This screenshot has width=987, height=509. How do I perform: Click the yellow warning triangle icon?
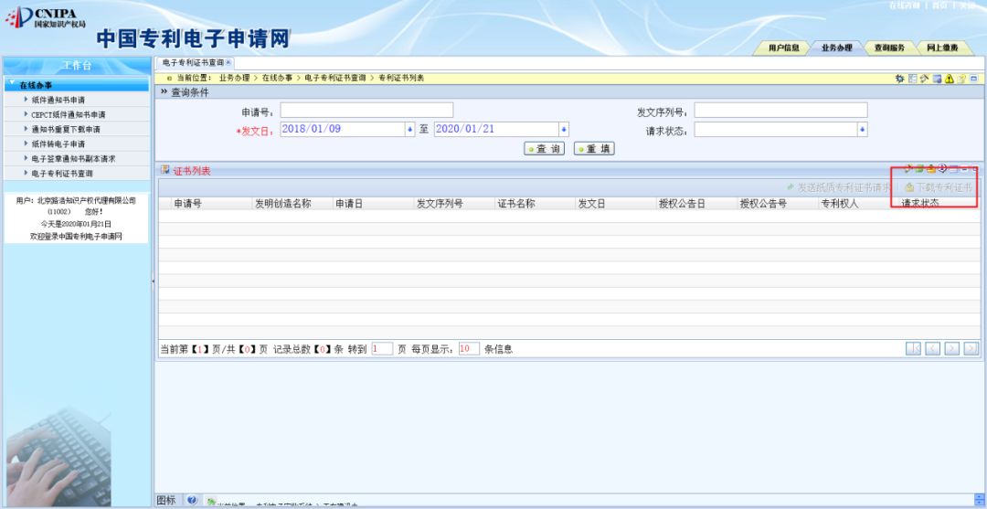pos(950,79)
